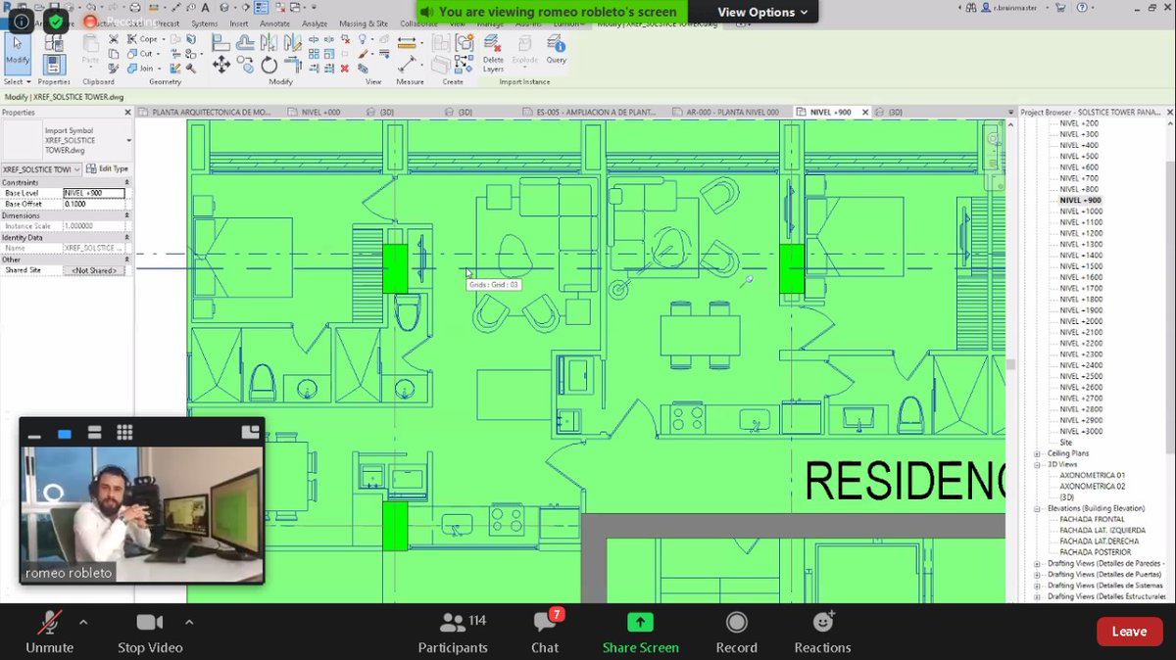Collapse 3D Views in Project Browser
This screenshot has width=1176, height=660.
[x=1038, y=464]
